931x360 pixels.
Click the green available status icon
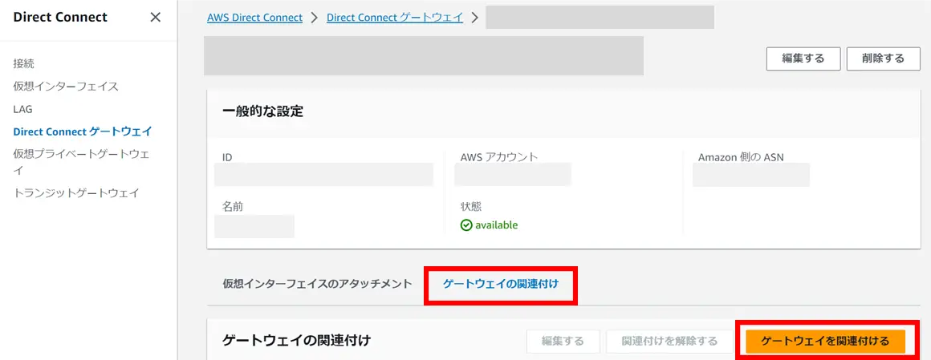click(x=466, y=225)
